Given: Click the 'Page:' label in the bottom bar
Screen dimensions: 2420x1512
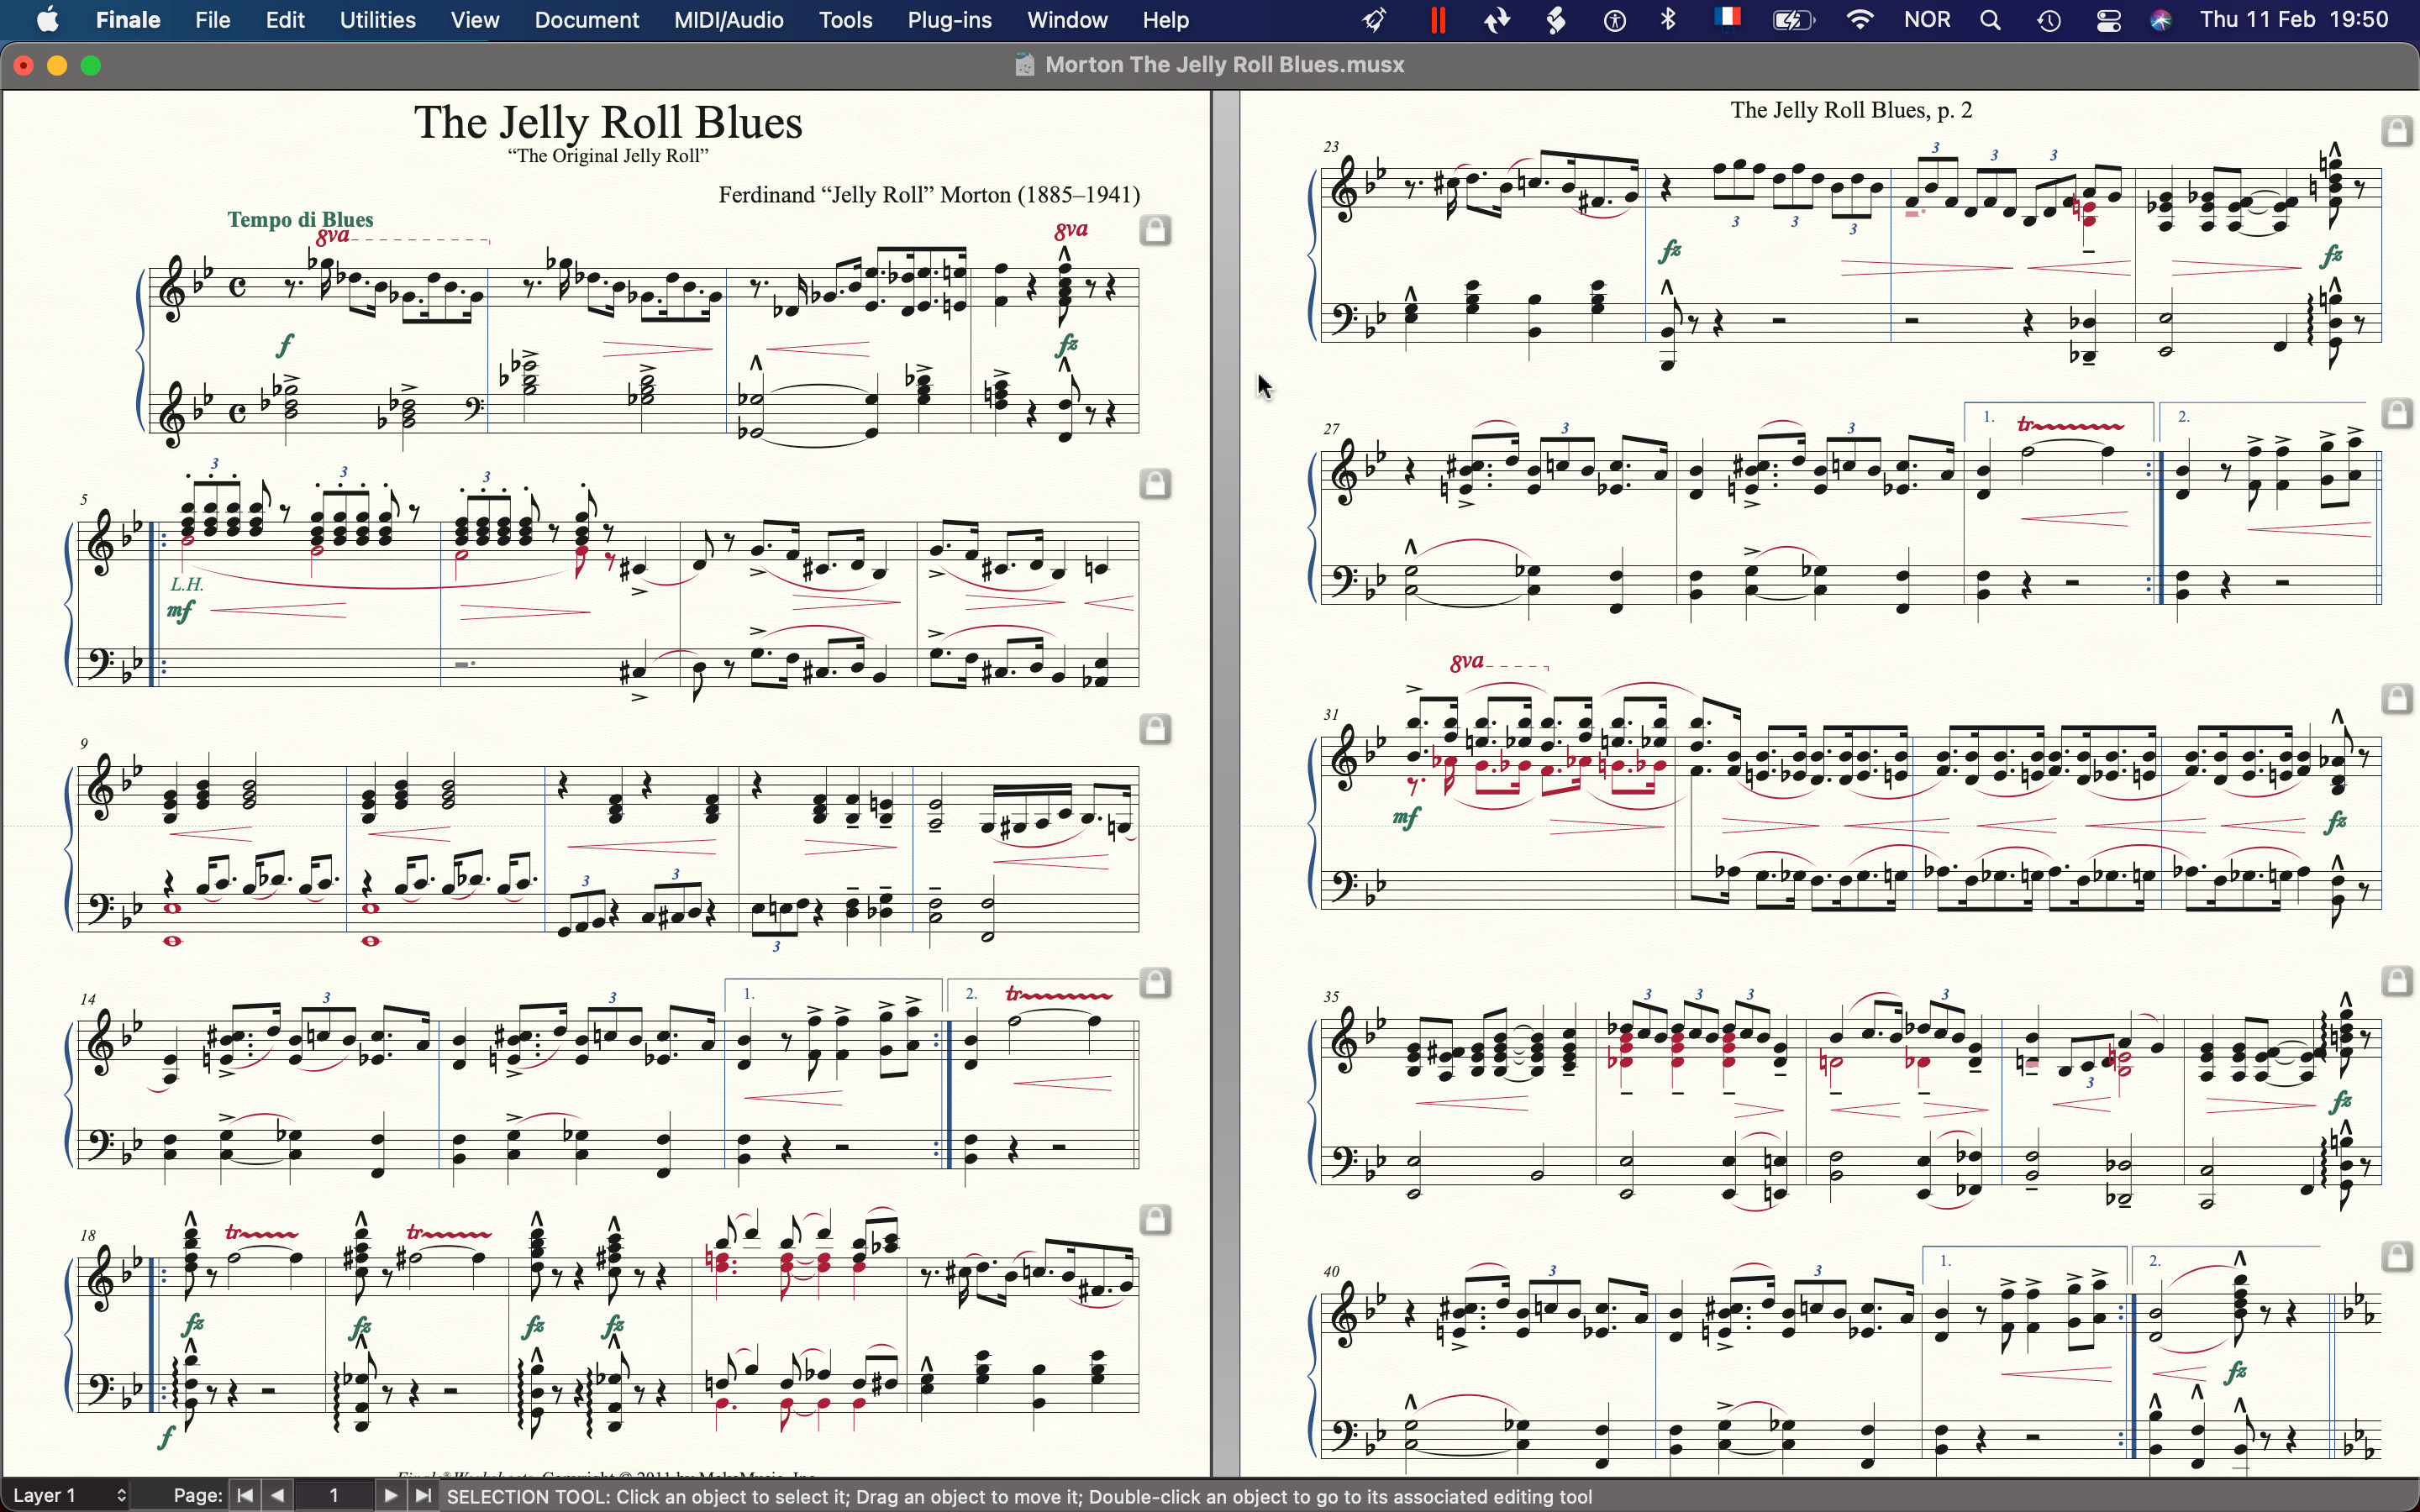Looking at the screenshot, I should [197, 1496].
